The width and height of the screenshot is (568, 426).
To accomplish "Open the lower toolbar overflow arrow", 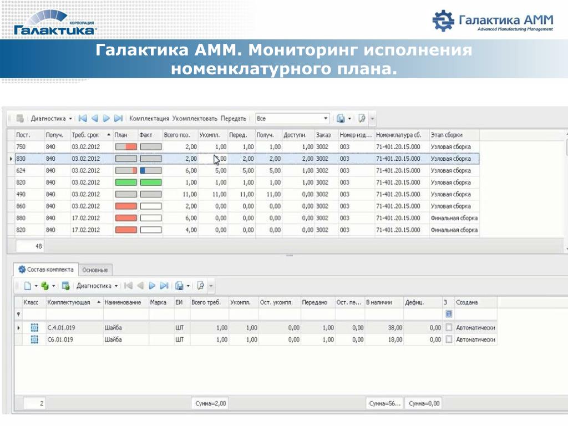I will tap(211, 286).
